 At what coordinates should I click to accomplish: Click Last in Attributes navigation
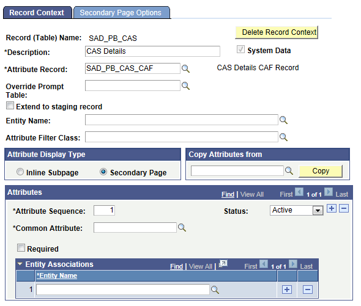[x=341, y=194]
